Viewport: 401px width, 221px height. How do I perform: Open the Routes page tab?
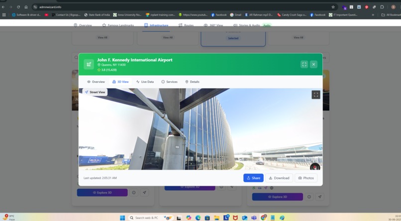pyautogui.click(x=186, y=25)
